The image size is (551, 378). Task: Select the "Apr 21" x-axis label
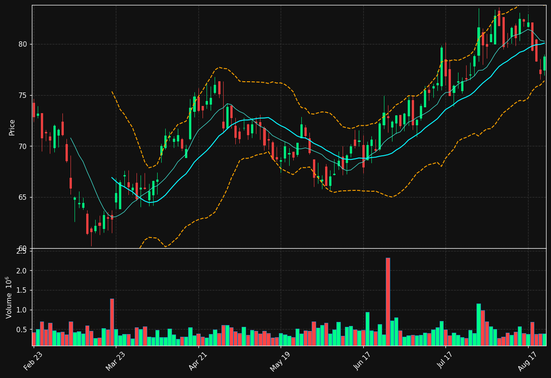coord(198,361)
